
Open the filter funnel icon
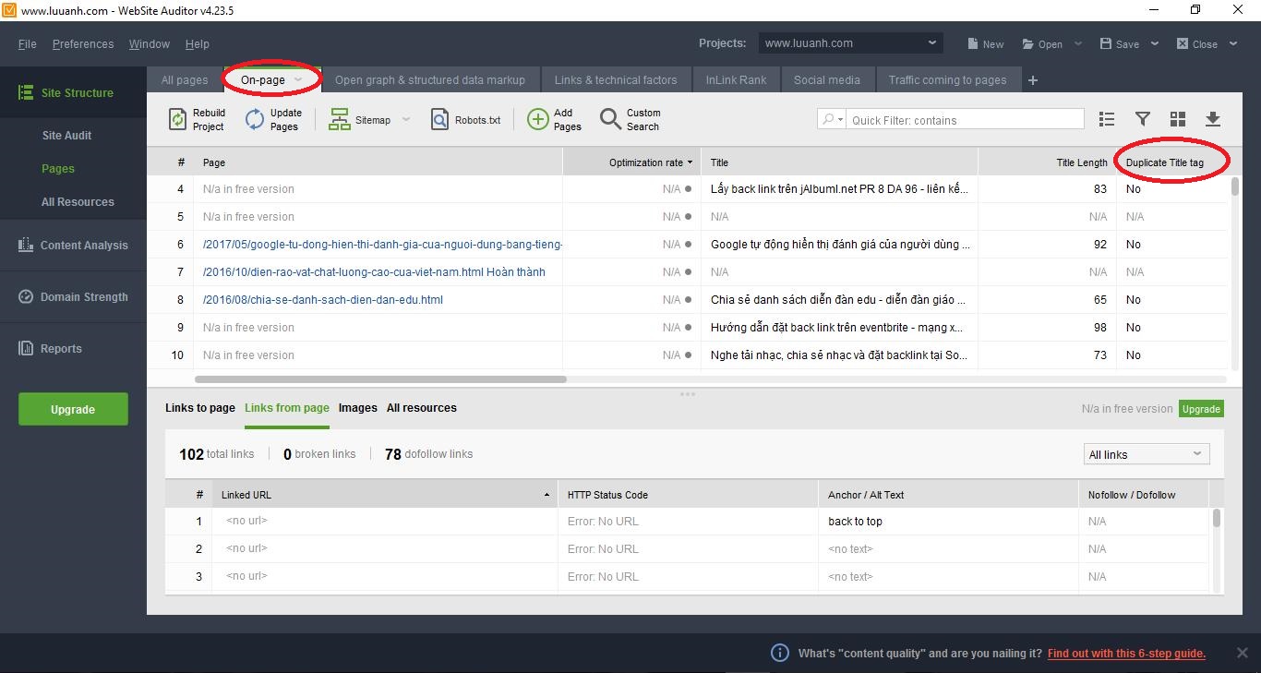(1143, 119)
